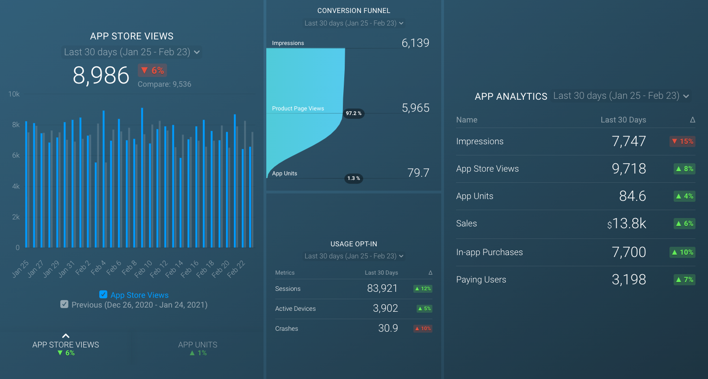This screenshot has width=708, height=379.
Task: Open Conversion Funnel date range dropdown
Action: (354, 23)
